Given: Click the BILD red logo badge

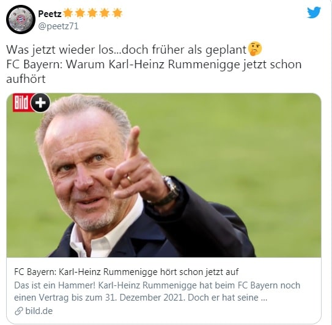Looking at the screenshot, I should (x=23, y=102).
